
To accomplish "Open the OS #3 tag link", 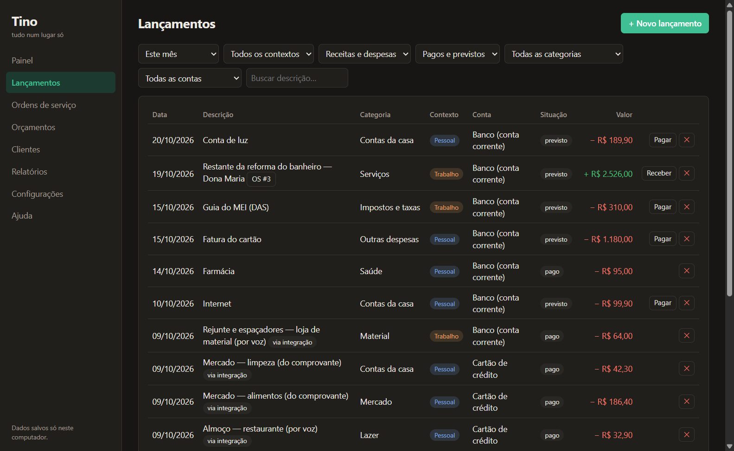I will click(261, 179).
